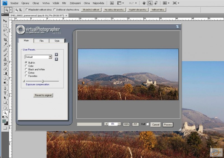Screen dimensions: 224x158
Task: Choose the Hand tool in toolbox
Action: 5,108
